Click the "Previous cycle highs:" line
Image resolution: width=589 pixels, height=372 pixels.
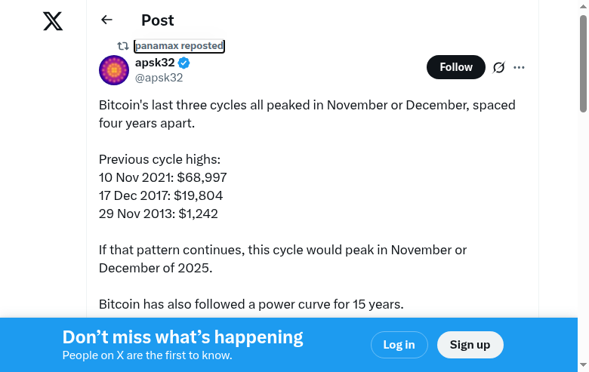click(x=159, y=159)
